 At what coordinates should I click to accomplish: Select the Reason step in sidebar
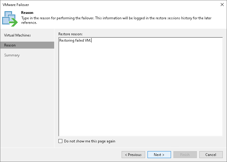pos(27,45)
